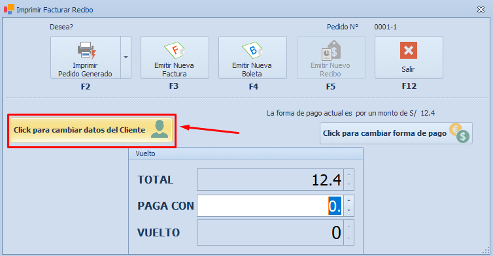Click the TOTAL field up spinner arrow
This screenshot has width=493, height=256.
[x=349, y=174]
